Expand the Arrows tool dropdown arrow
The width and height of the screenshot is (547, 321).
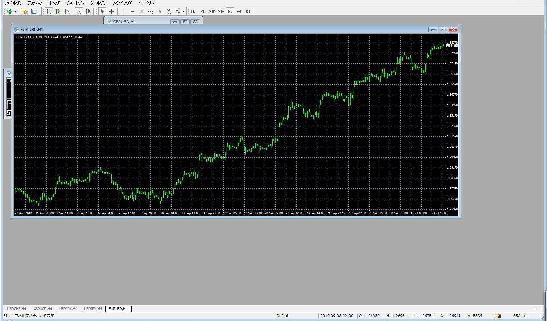pos(183,11)
